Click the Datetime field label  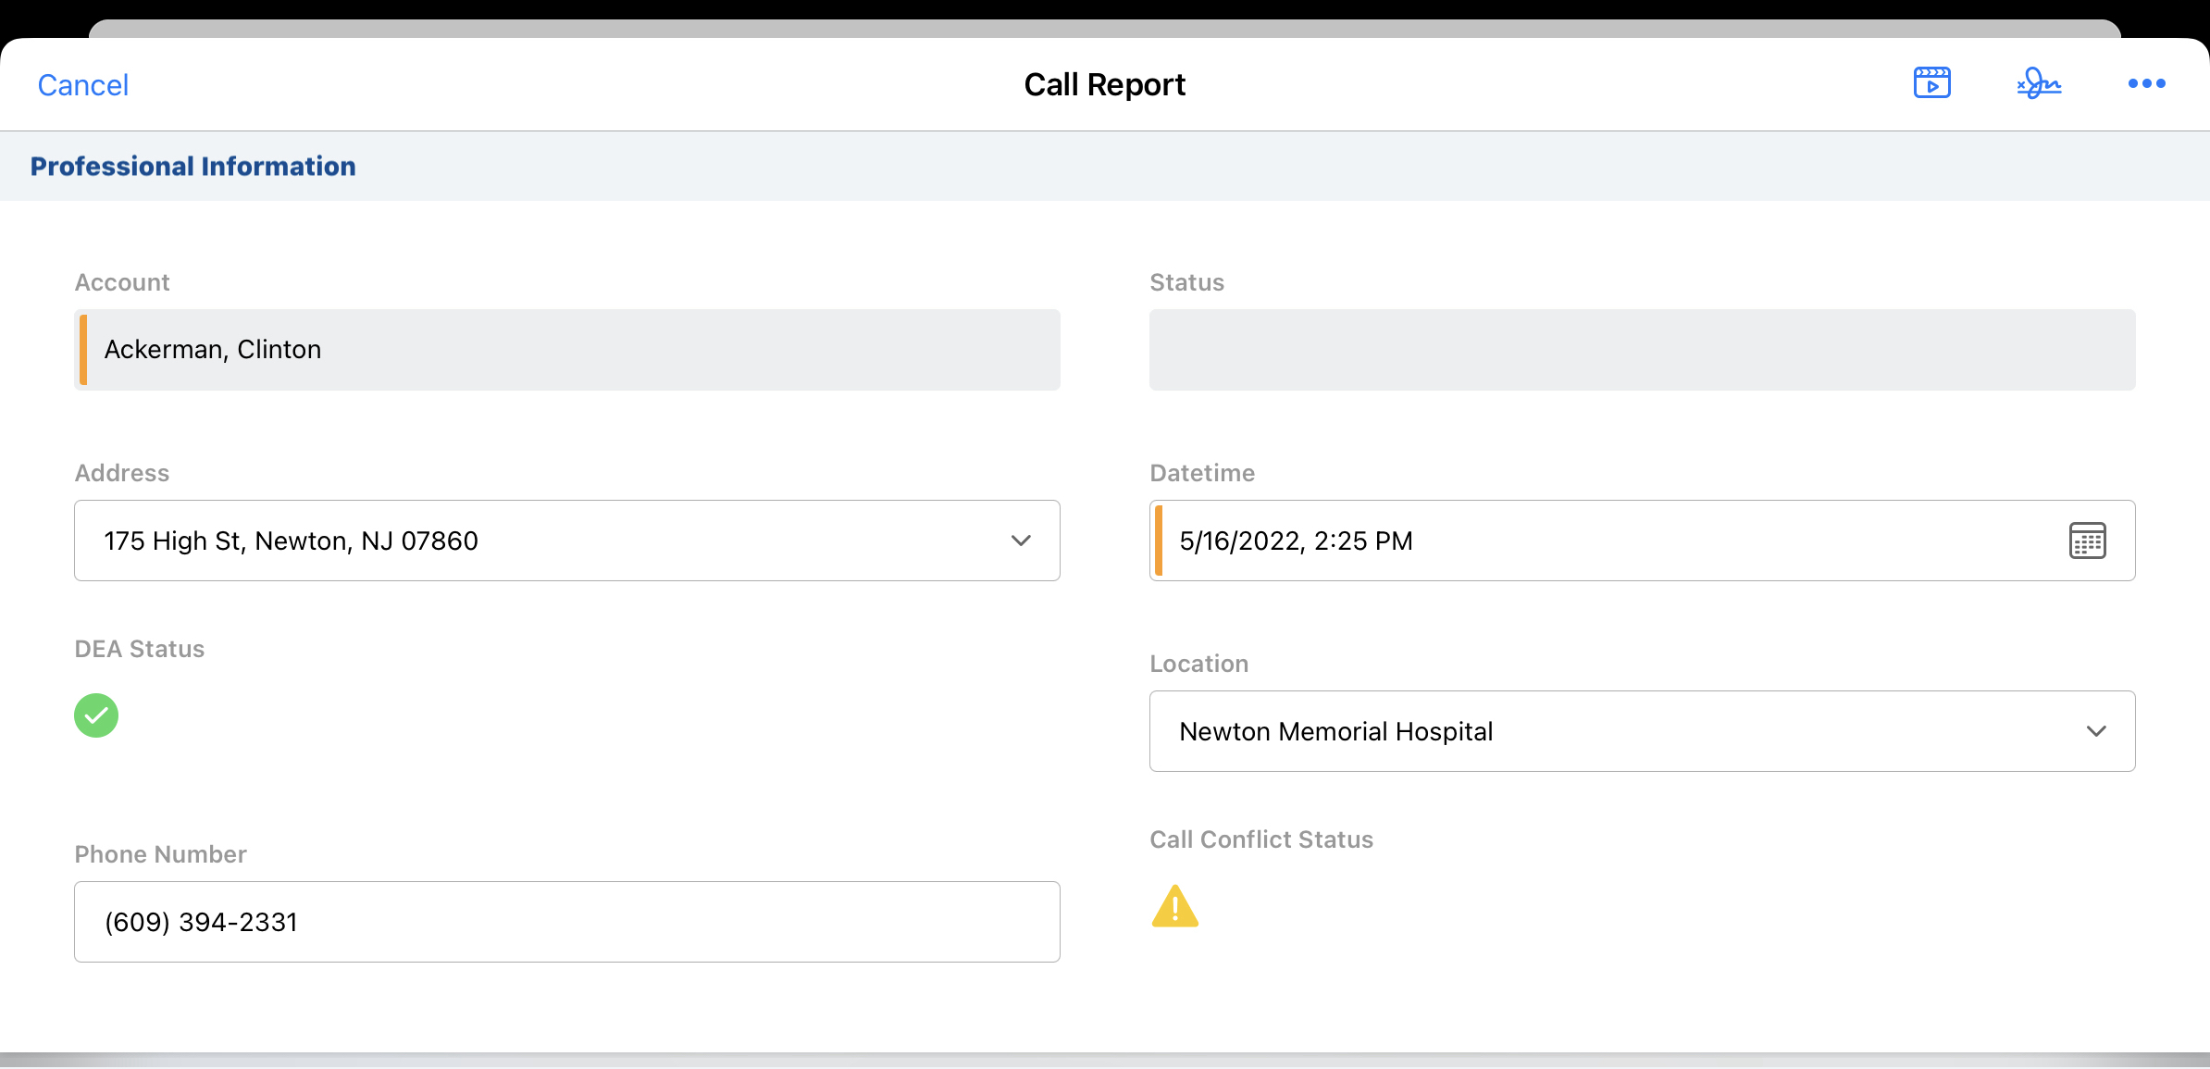pyautogui.click(x=1201, y=473)
